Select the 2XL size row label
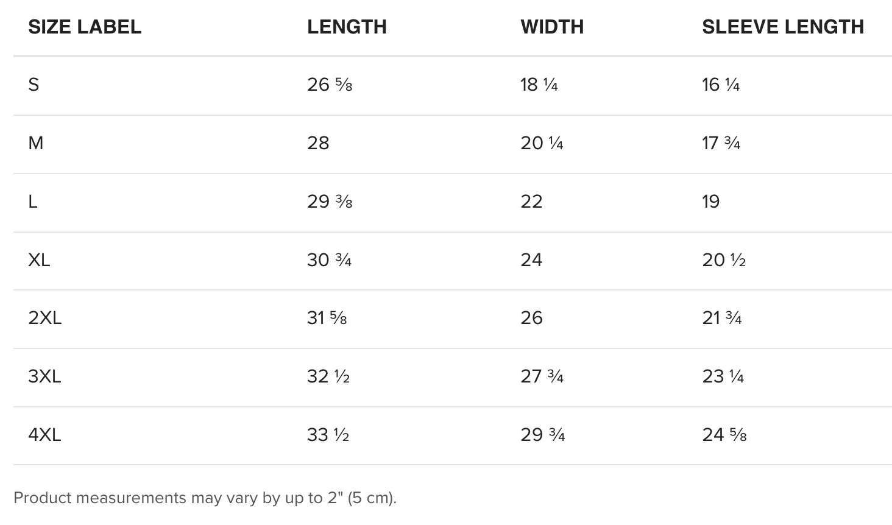 45,318
